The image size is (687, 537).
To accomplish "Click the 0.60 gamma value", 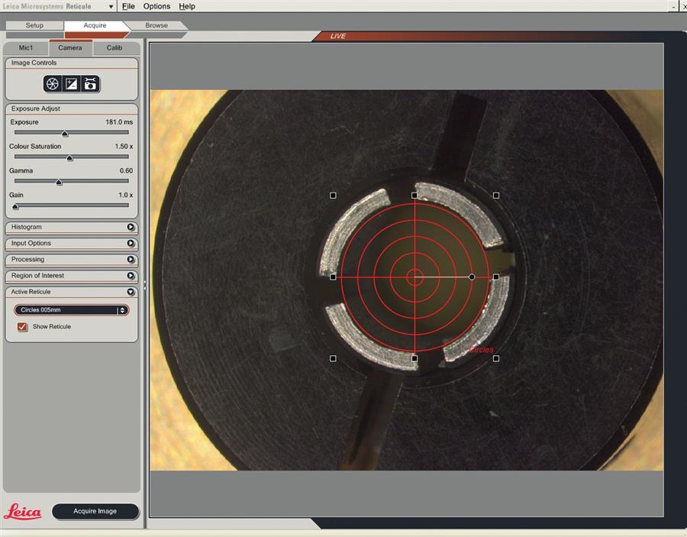I will click(x=126, y=170).
